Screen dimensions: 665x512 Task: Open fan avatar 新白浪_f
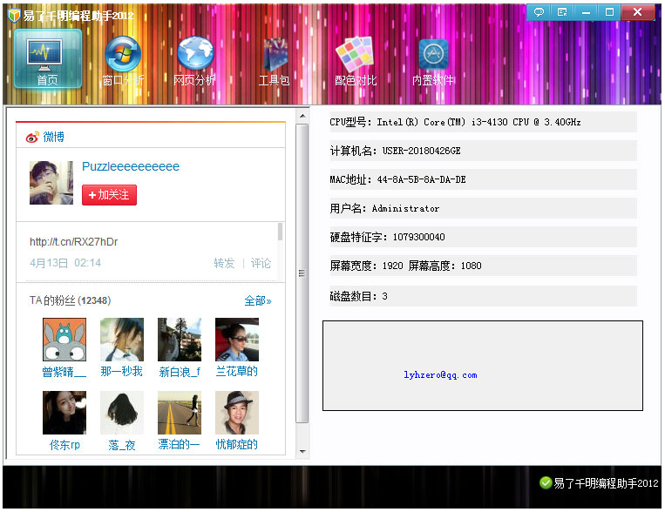pyautogui.click(x=180, y=340)
